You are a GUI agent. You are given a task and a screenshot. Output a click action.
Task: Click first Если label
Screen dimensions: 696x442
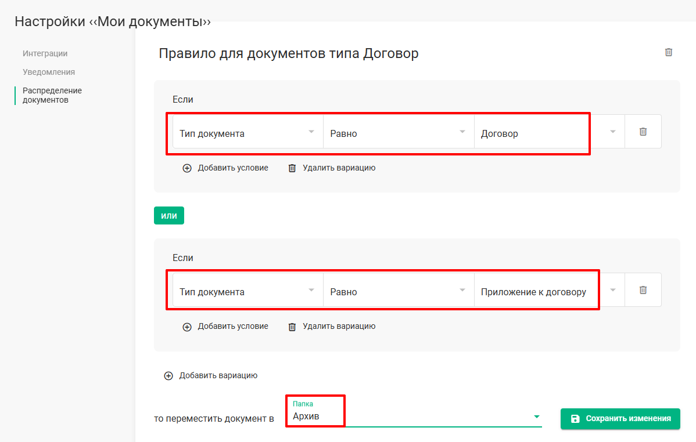coord(183,99)
